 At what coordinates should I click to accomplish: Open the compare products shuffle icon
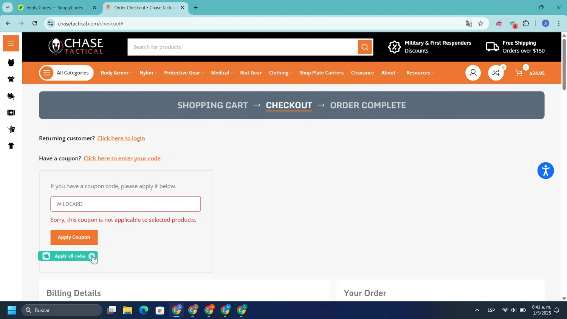[x=496, y=73]
